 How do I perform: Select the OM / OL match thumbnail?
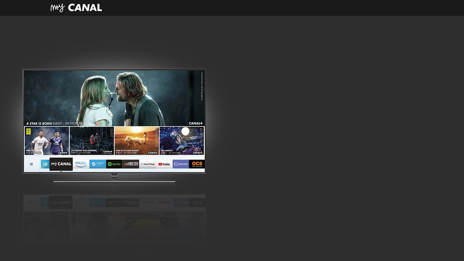47,141
